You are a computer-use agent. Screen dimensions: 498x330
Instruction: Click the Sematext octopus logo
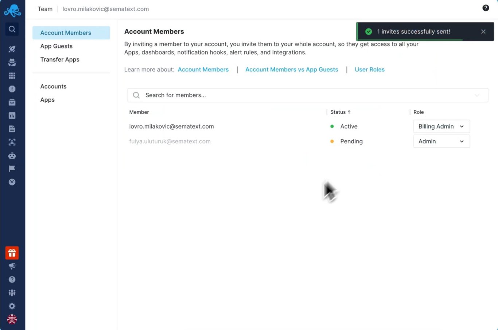pos(12,11)
